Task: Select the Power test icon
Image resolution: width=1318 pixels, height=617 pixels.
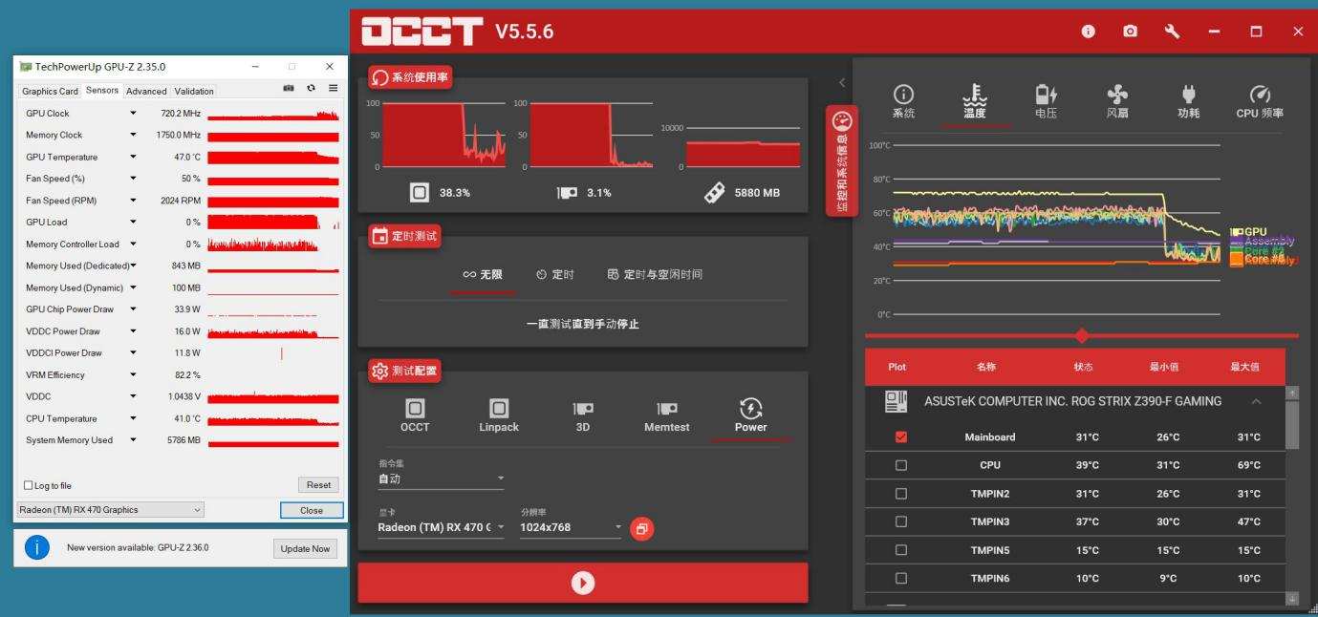Action: [x=750, y=408]
